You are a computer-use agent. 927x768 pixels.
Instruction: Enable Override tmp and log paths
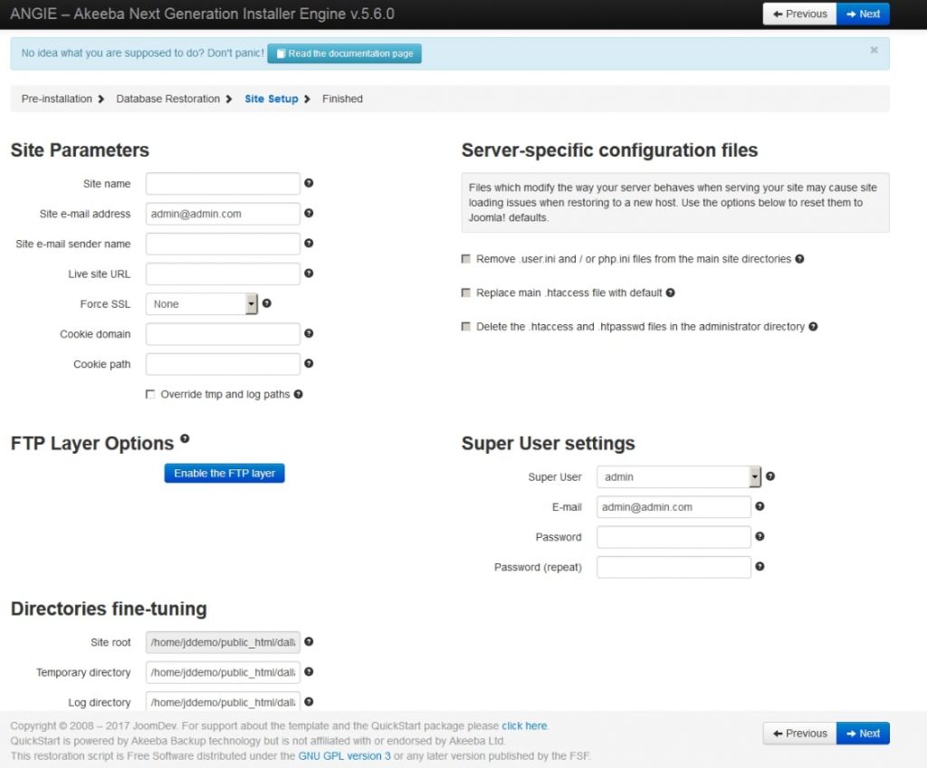(x=151, y=394)
